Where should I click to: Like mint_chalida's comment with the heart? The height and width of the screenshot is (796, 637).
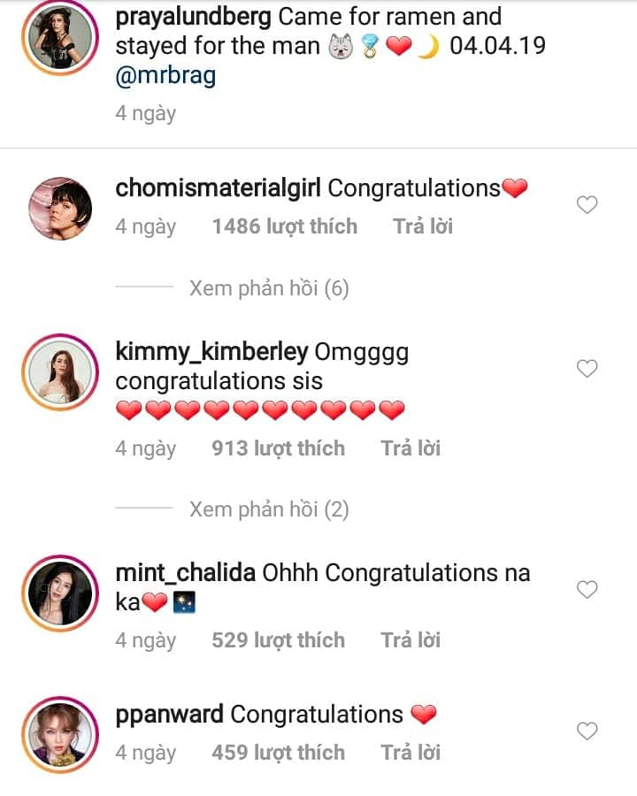point(587,589)
